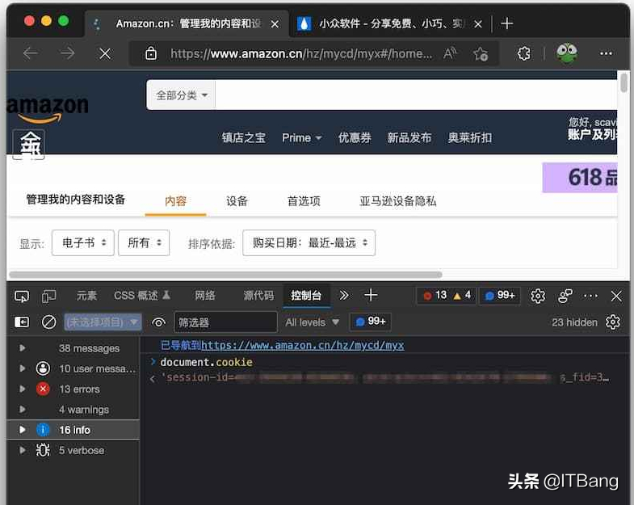The height and width of the screenshot is (505, 634).
Task: Close the DevTools panel
Action: tap(616, 296)
